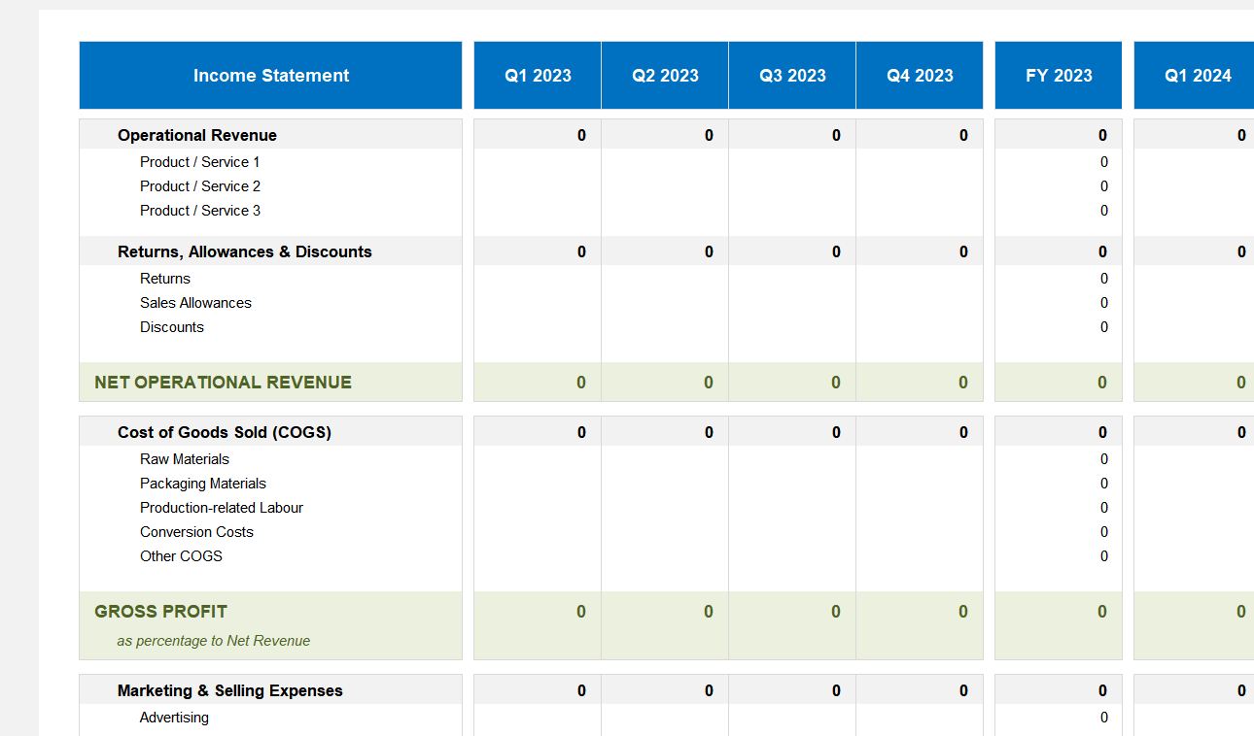Select the FY 2023 column header
Viewport: 1254px width, 736px height.
1058,75
